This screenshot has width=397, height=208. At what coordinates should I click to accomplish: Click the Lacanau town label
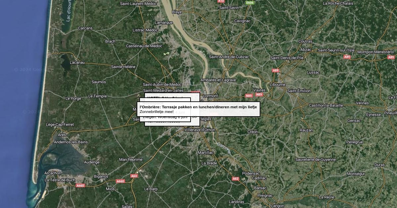click(x=77, y=62)
